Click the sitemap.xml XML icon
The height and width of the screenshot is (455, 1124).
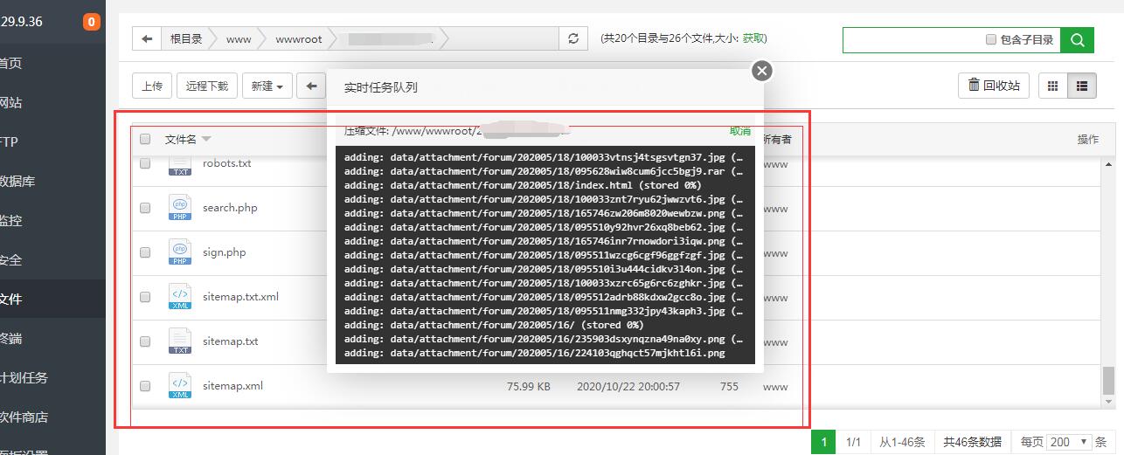pos(180,385)
